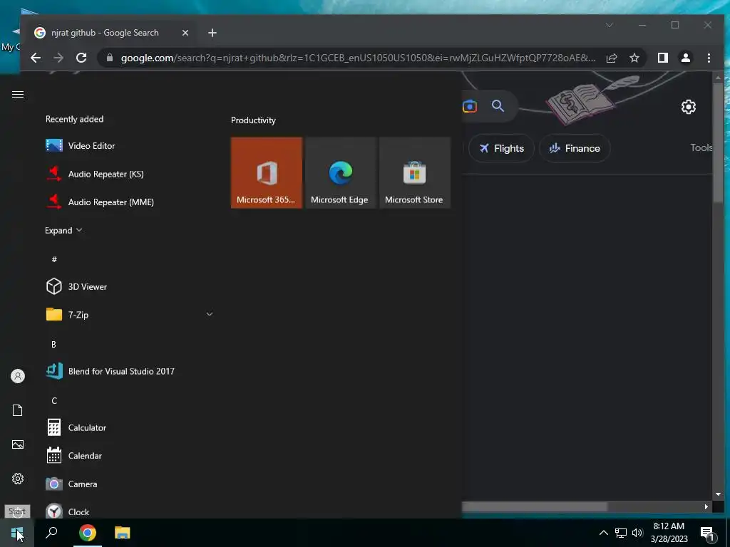Image resolution: width=730 pixels, height=547 pixels.
Task: Expand the Recently added list
Action: pos(63,230)
